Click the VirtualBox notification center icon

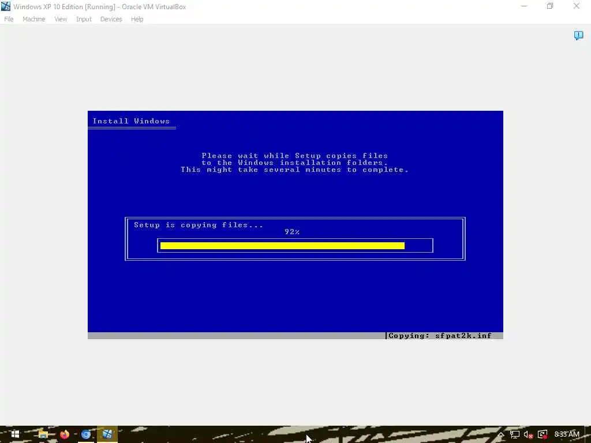[578, 35]
